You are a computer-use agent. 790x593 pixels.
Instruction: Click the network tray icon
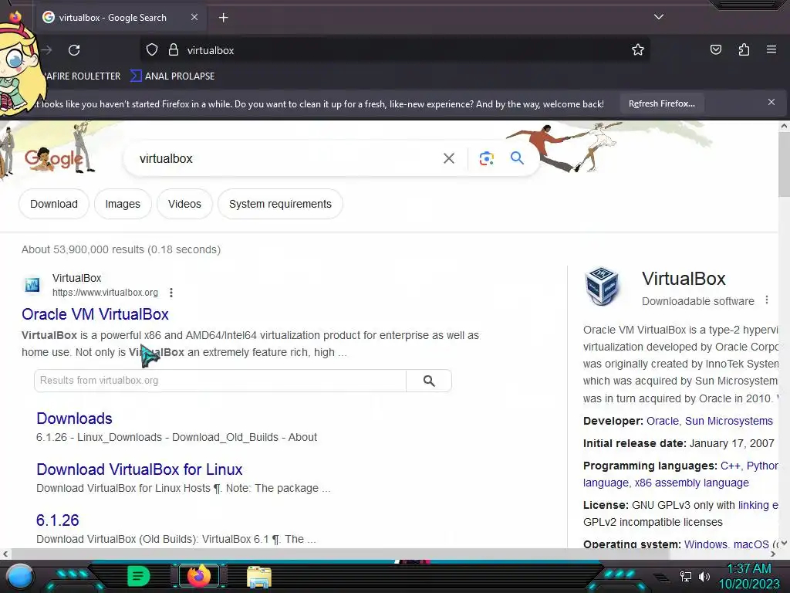[685, 576]
